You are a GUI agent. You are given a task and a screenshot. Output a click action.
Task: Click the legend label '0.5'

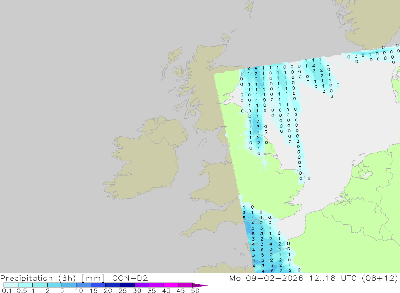tap(22, 291)
